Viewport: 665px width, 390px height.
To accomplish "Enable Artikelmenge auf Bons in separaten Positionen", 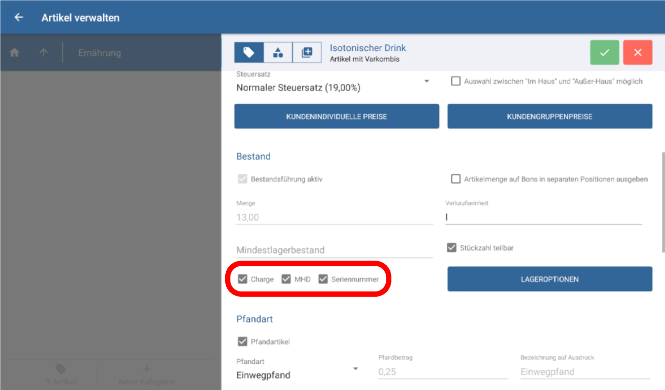I will [x=456, y=179].
